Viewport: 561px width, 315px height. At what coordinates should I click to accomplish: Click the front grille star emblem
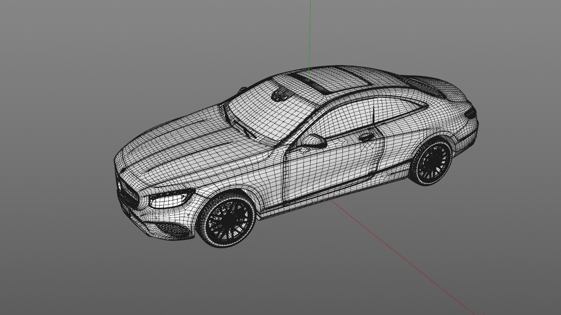pyautogui.click(x=120, y=185)
